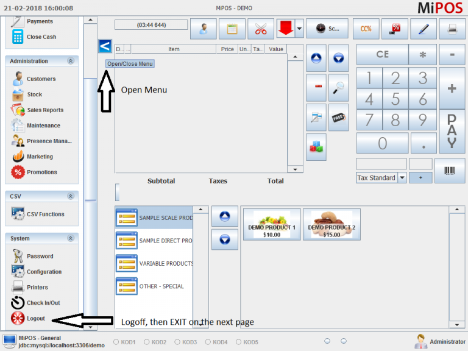
Task: Collapse the CSV section
Action: click(71, 196)
